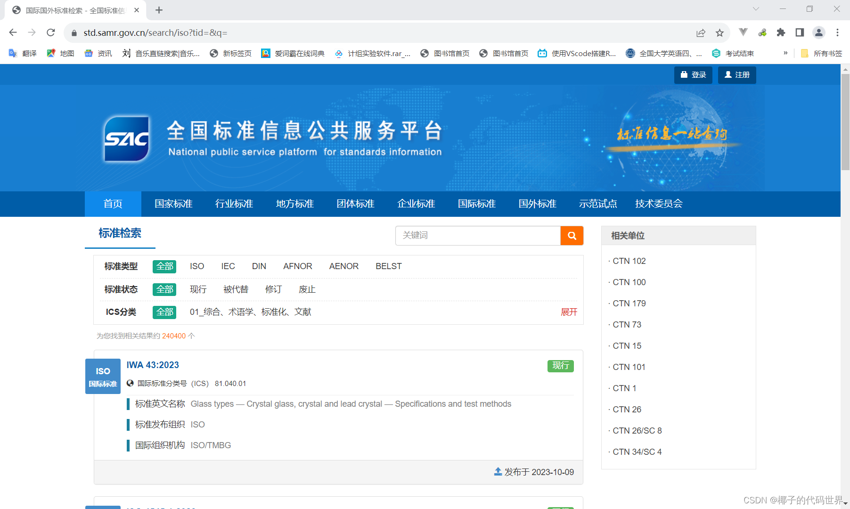Open the 团体标准 navigation item
850x509 pixels.
[355, 204]
